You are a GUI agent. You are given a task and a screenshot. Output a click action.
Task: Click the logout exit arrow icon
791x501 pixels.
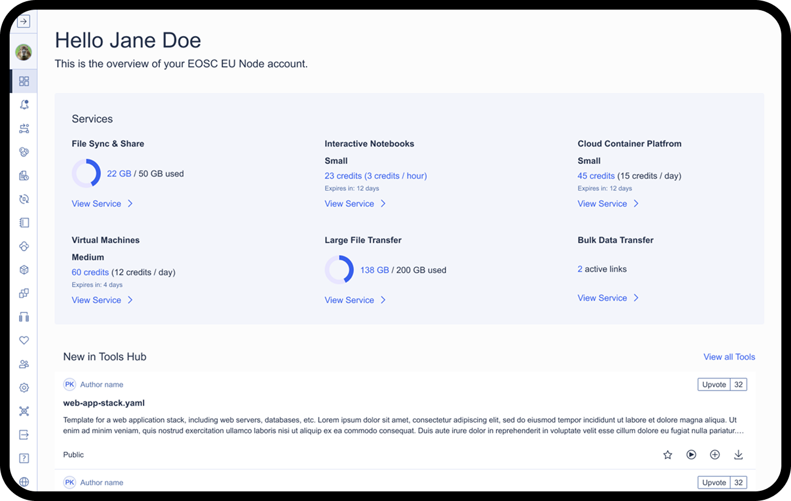click(x=24, y=434)
